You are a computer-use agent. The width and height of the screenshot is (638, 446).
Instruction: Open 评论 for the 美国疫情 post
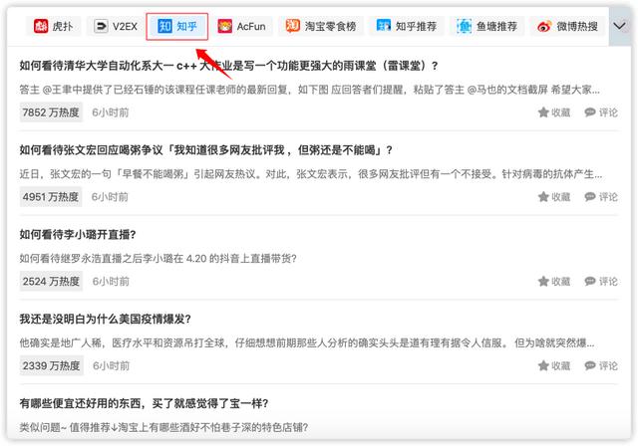[x=601, y=366]
